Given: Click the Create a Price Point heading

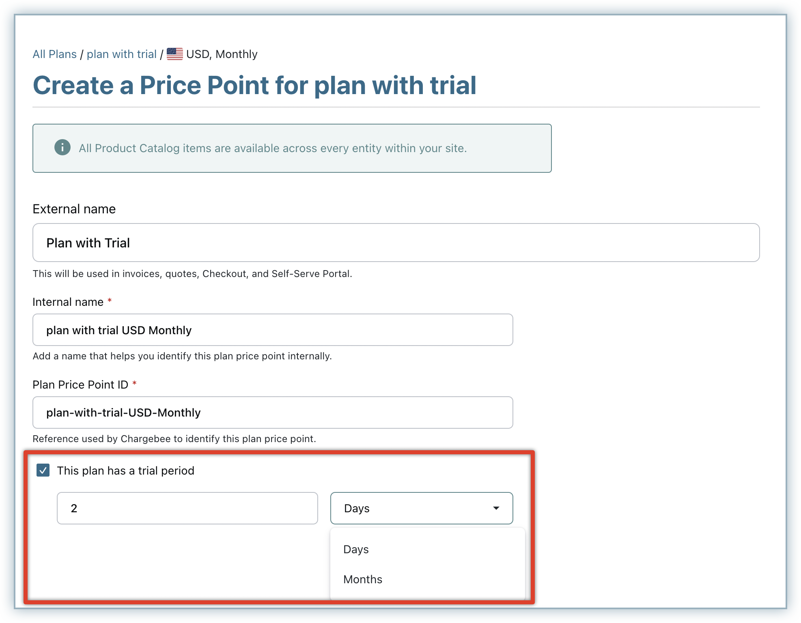Looking at the screenshot, I should pos(254,86).
